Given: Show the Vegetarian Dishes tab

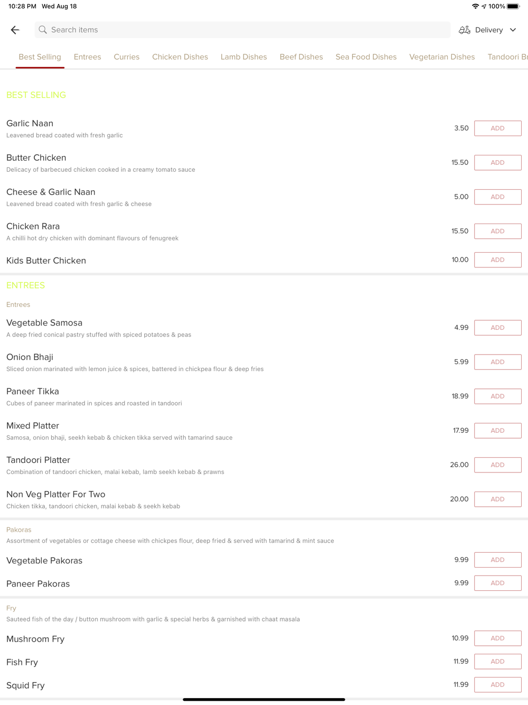Looking at the screenshot, I should point(442,57).
